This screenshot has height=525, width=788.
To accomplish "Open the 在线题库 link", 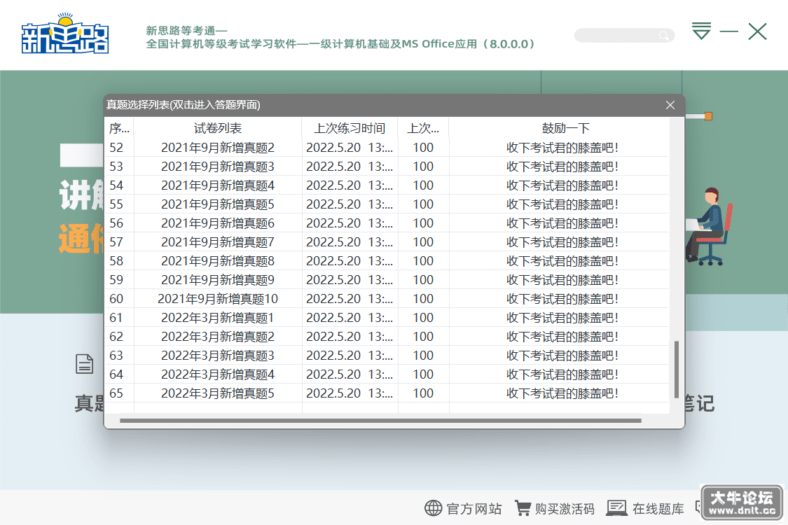I will point(658,509).
